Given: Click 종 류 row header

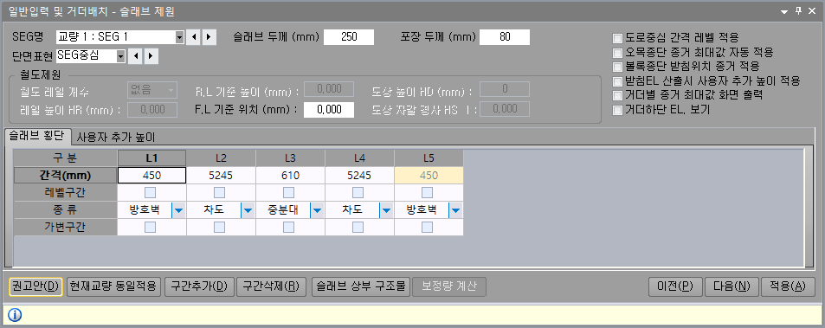Looking at the screenshot, I should [65, 210].
